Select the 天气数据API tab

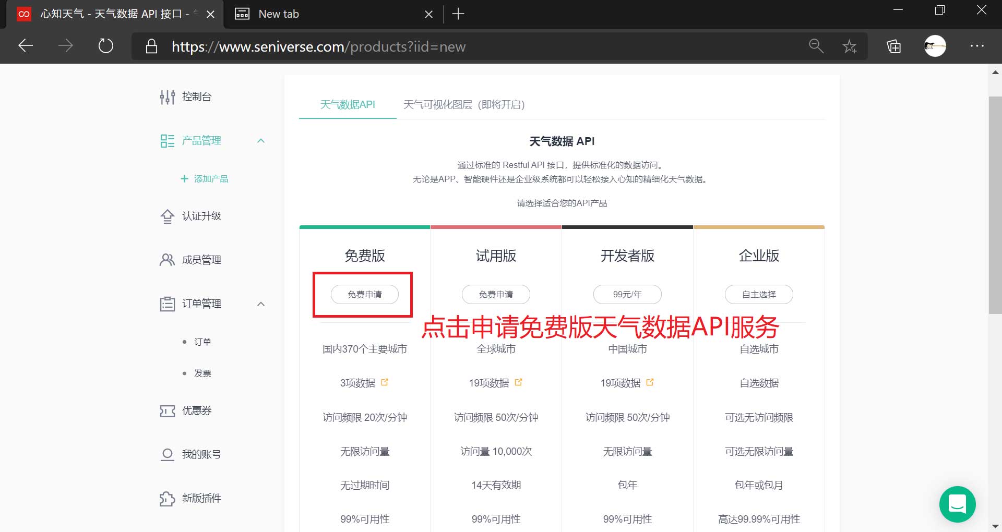coord(348,104)
